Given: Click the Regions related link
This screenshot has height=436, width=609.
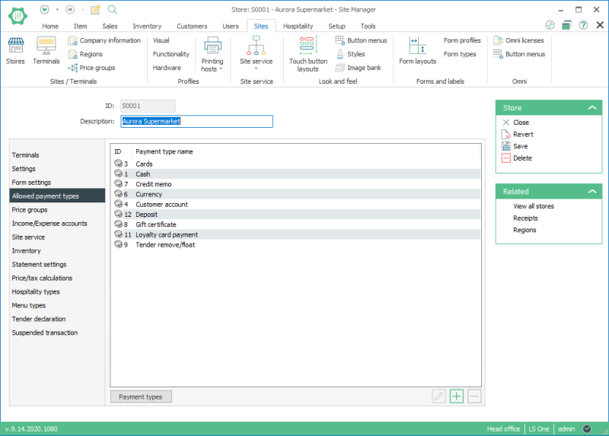Looking at the screenshot, I should pos(525,230).
